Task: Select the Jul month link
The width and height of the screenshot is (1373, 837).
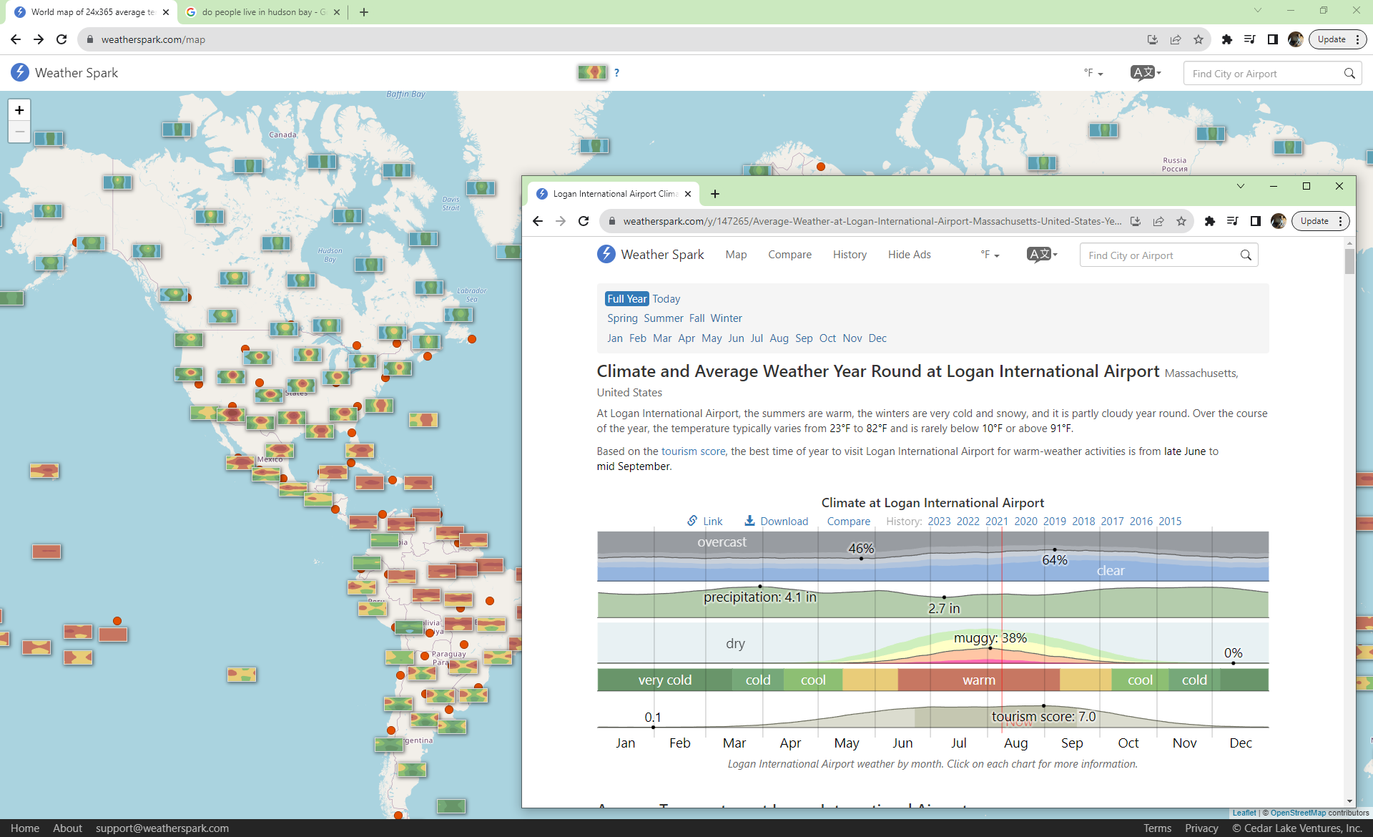Action: tap(757, 338)
